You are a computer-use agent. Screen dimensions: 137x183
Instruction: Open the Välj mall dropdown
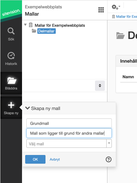69,143
